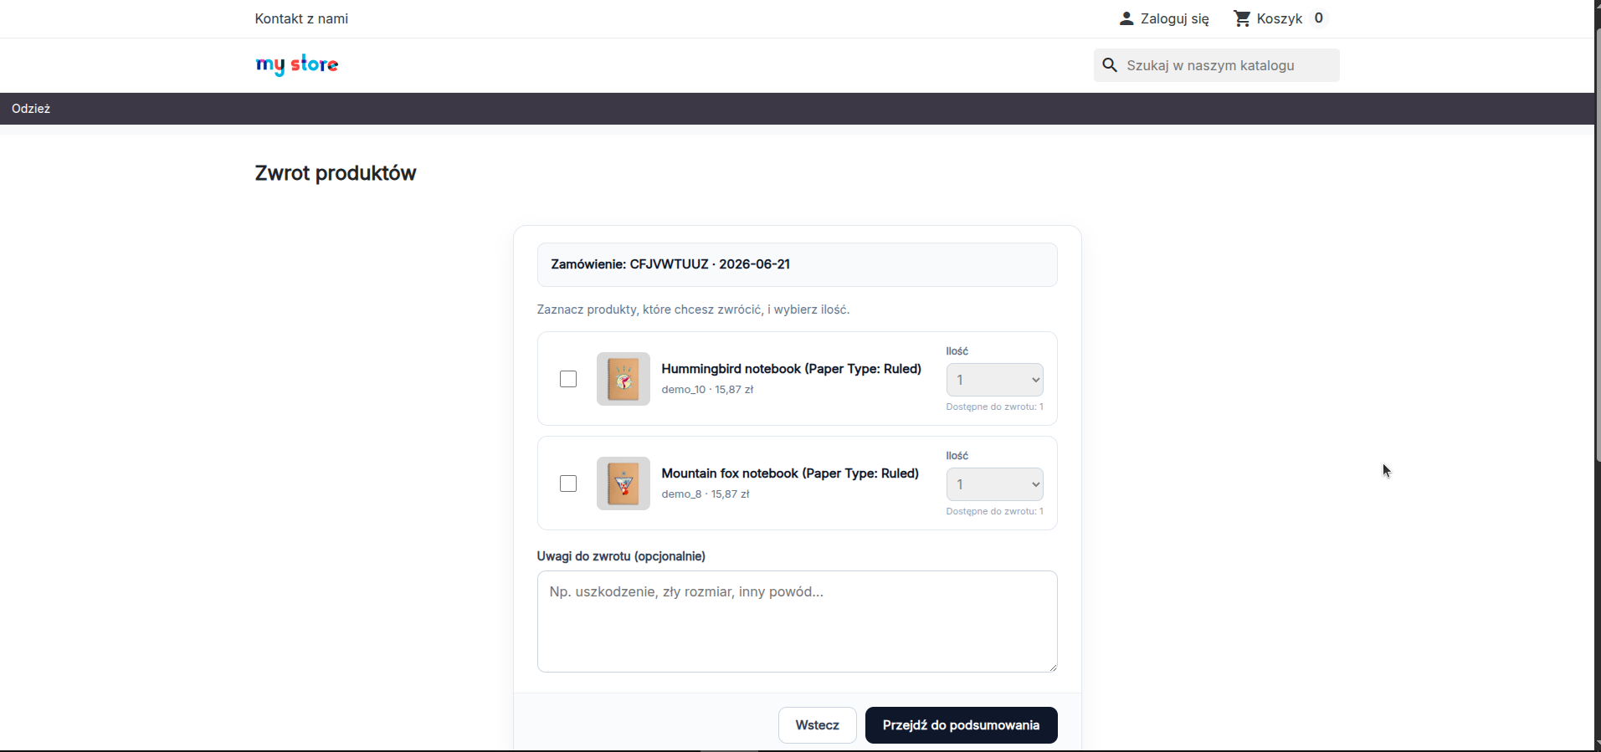Click the Uwagi do zwrotu label

coord(621,556)
